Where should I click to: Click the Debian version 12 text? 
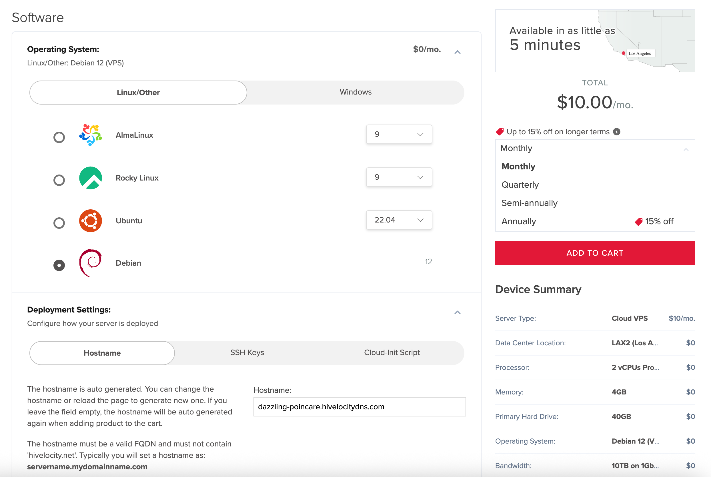428,262
